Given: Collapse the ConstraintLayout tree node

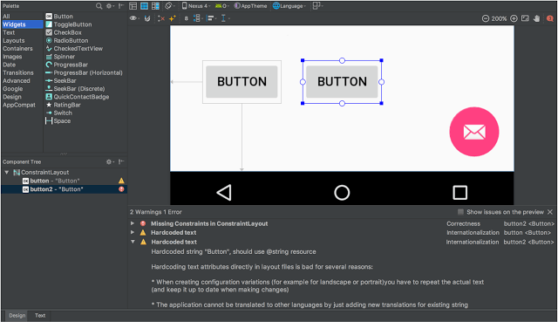Looking at the screenshot, I should [x=6, y=173].
